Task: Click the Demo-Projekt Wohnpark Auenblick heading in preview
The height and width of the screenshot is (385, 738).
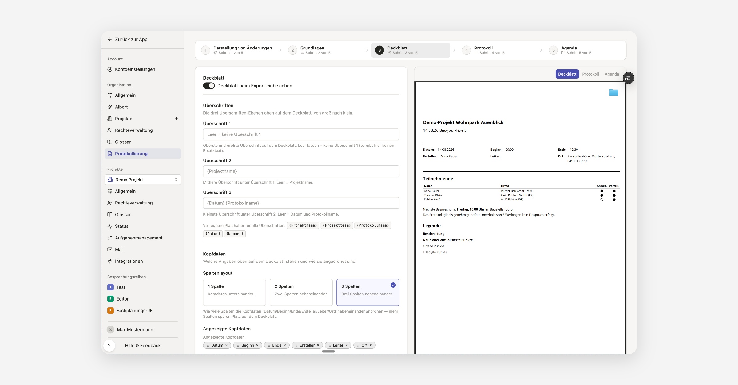Action: [463, 122]
